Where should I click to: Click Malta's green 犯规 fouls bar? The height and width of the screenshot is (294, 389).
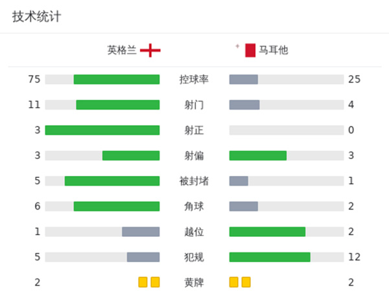tap(270, 257)
